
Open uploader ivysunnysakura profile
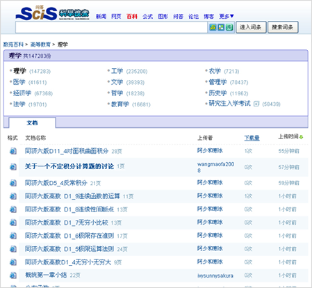[215, 275]
